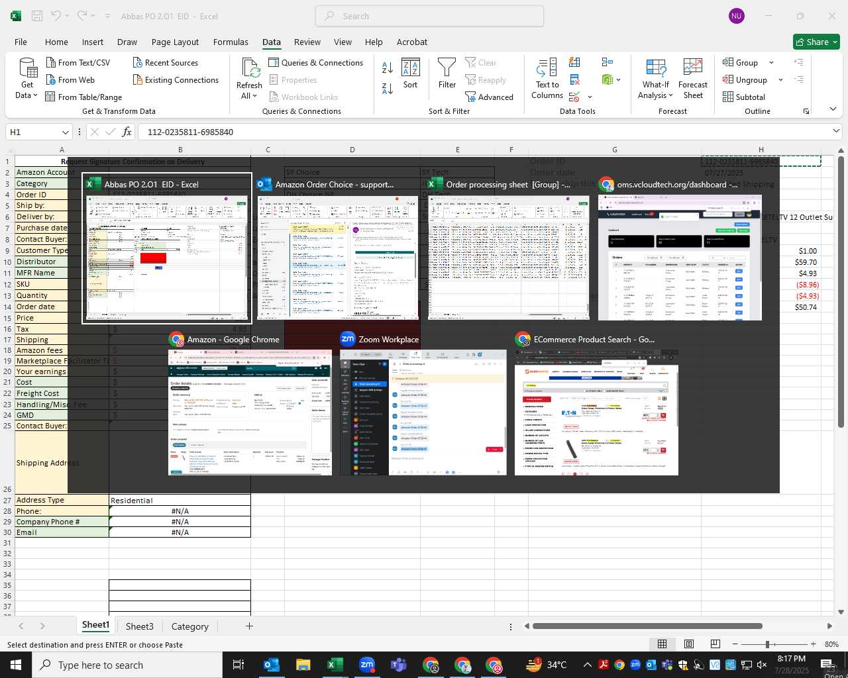The width and height of the screenshot is (848, 678).
Task: Click the Insert Function fx icon
Action: click(127, 132)
